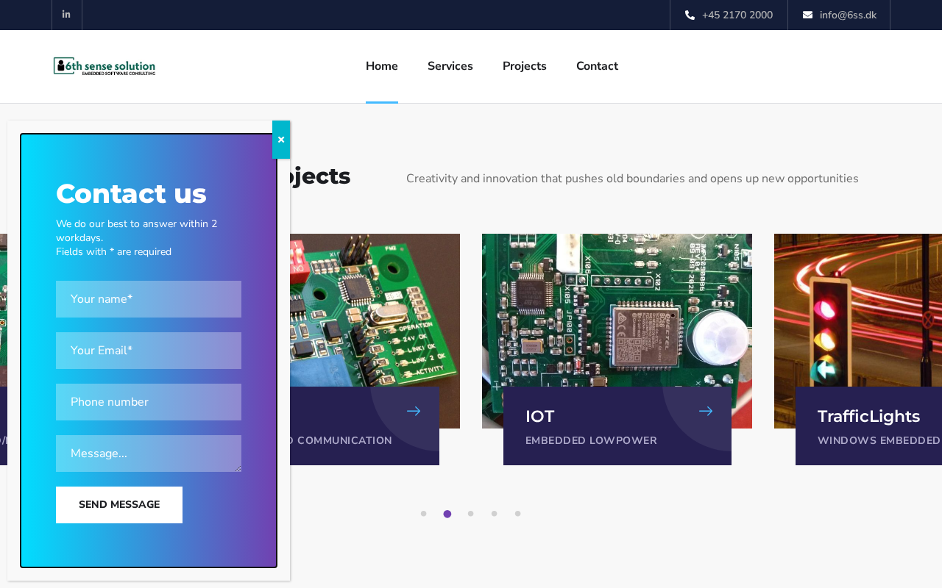The width and height of the screenshot is (942, 588).
Task: Click the info@6ss.dk email link
Action: point(848,15)
